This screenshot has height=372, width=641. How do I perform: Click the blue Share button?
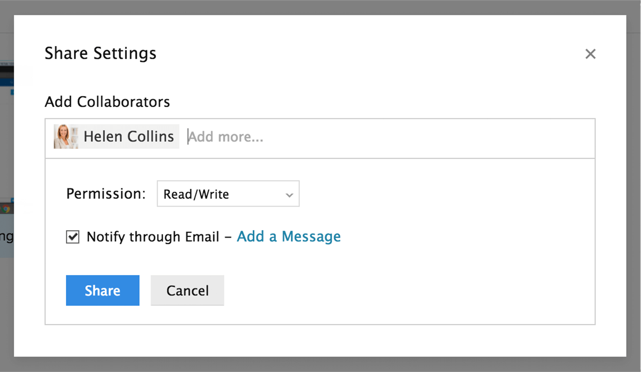[103, 291]
